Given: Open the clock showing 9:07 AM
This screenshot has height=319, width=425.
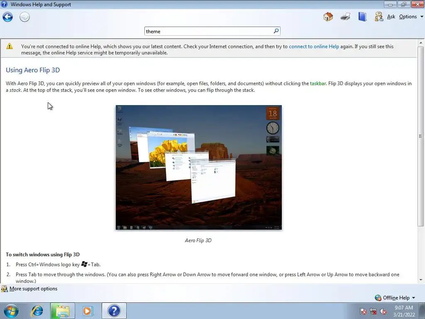Looking at the screenshot, I should click(x=404, y=311).
